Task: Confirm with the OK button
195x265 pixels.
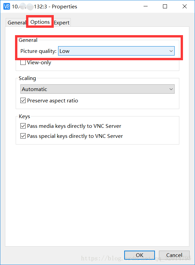Action: tap(140, 255)
